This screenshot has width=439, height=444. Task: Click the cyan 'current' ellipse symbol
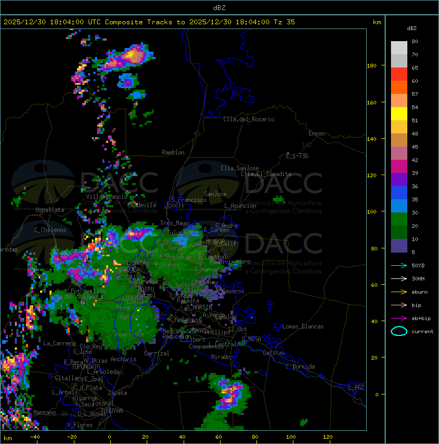(x=399, y=331)
